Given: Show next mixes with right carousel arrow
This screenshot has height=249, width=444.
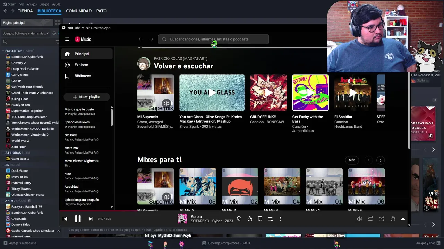Looking at the screenshot, I should tap(381, 160).
